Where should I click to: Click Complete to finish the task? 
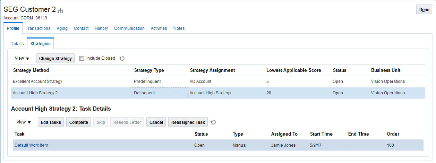(79, 122)
